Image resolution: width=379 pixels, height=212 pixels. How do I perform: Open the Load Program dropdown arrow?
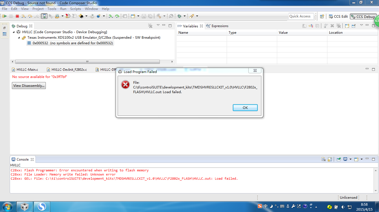(x=62, y=16)
